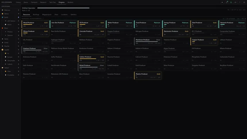This screenshot has height=139, width=247.
Task: Click the Moon icon
Action: tap(5, 25)
